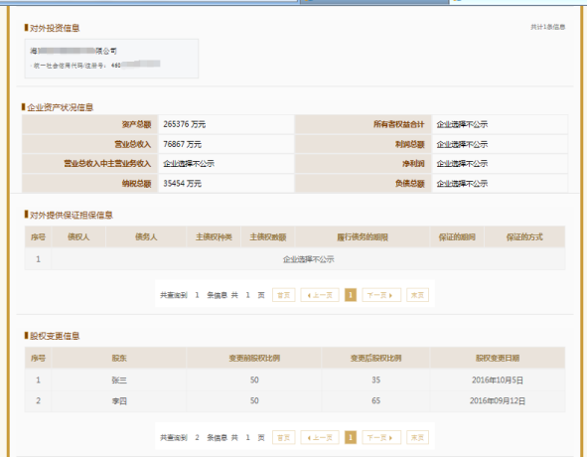
Task: Click 上一页 under the guarantee info table
Action: coord(320,295)
